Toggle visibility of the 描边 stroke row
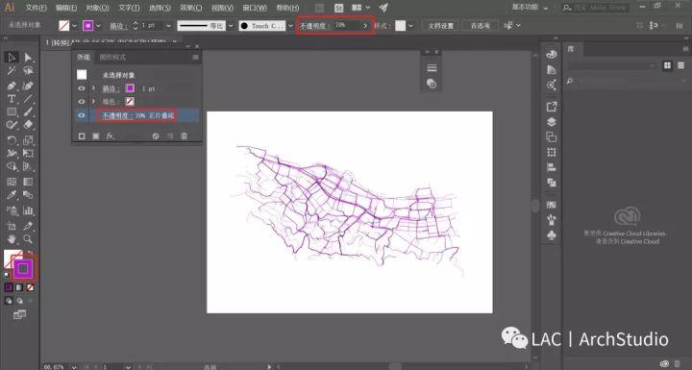Screen dimensions: 692x370 81,88
